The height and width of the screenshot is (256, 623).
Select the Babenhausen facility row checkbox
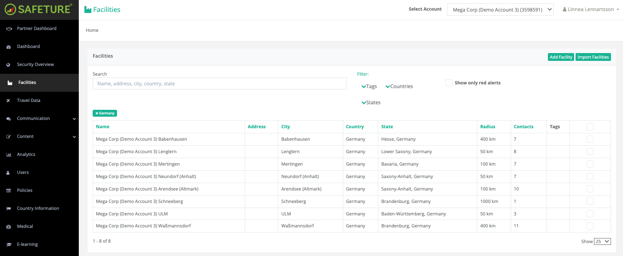pyautogui.click(x=590, y=139)
